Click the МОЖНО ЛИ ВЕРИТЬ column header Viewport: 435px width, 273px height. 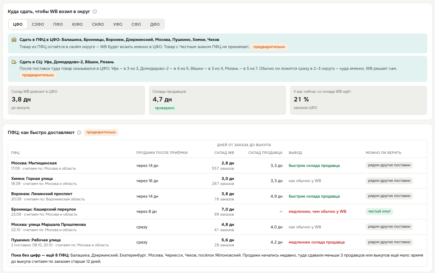coord(383,153)
